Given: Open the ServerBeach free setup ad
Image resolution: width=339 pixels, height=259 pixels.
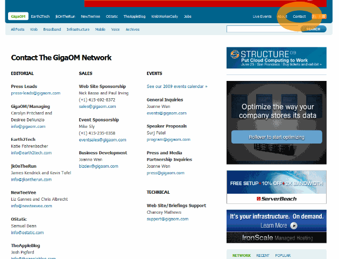Looking at the screenshot, I should tap(276, 187).
